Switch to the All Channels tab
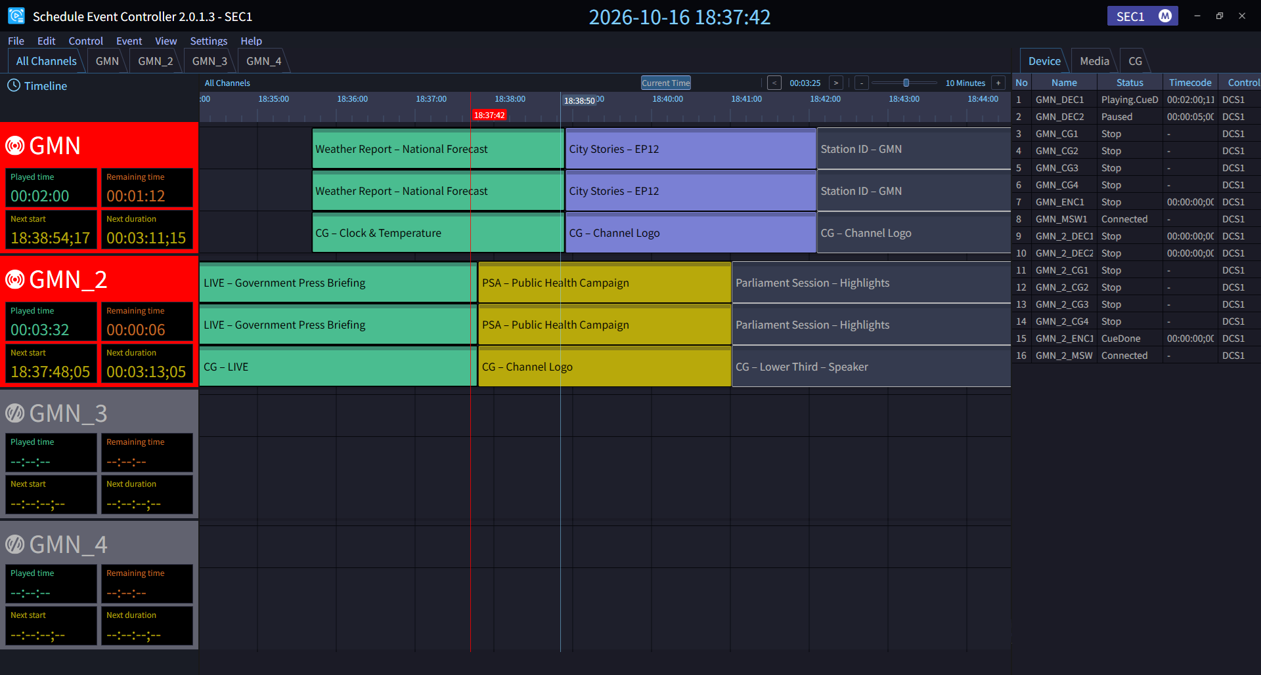This screenshot has width=1261, height=675. coord(46,61)
